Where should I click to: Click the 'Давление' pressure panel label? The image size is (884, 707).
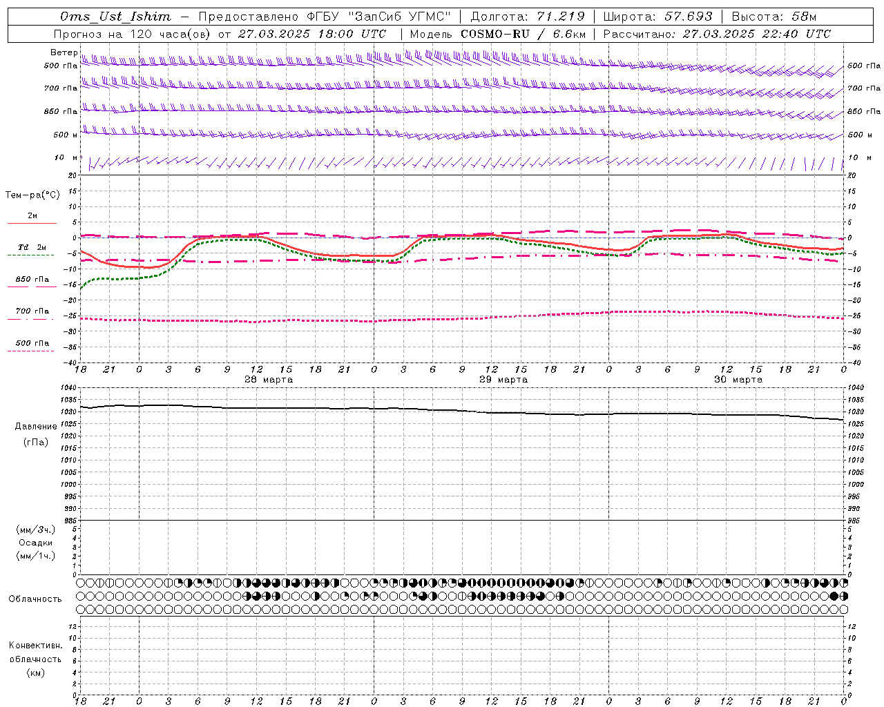(x=36, y=427)
